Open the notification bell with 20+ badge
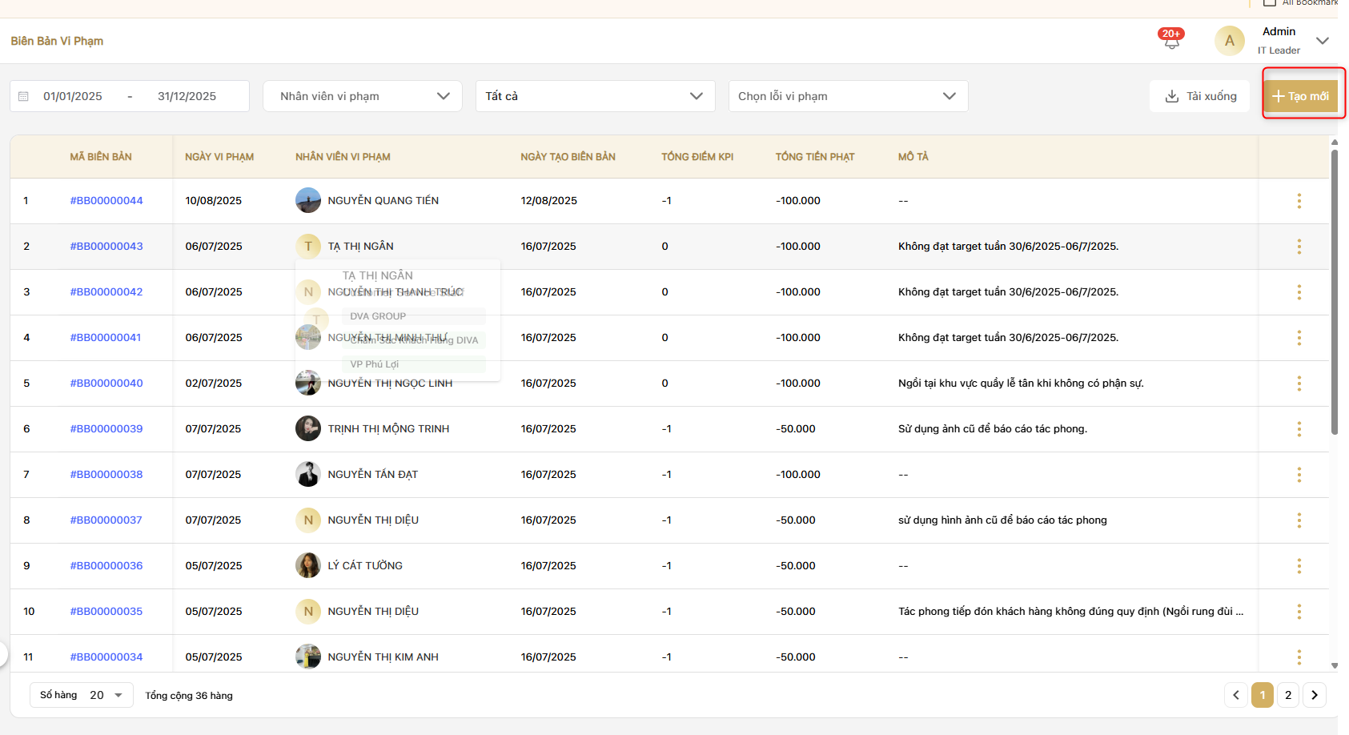 (x=1171, y=41)
